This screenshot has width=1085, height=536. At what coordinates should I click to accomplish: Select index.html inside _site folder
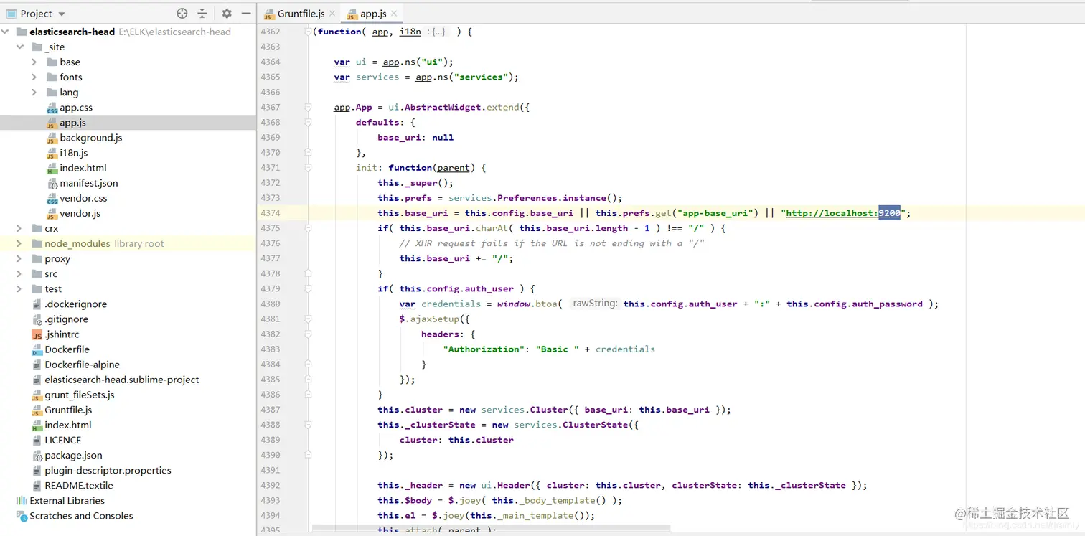(x=83, y=168)
